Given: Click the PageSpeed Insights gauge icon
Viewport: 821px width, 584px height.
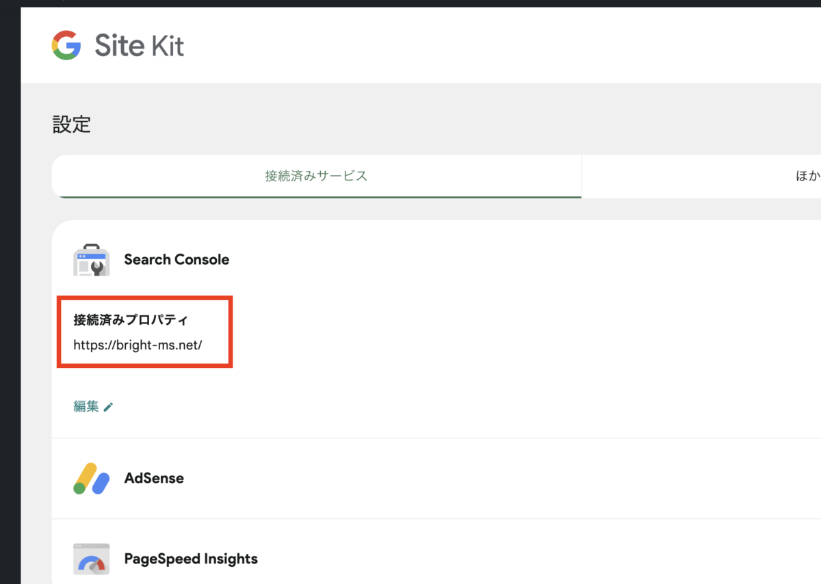Looking at the screenshot, I should (92, 559).
